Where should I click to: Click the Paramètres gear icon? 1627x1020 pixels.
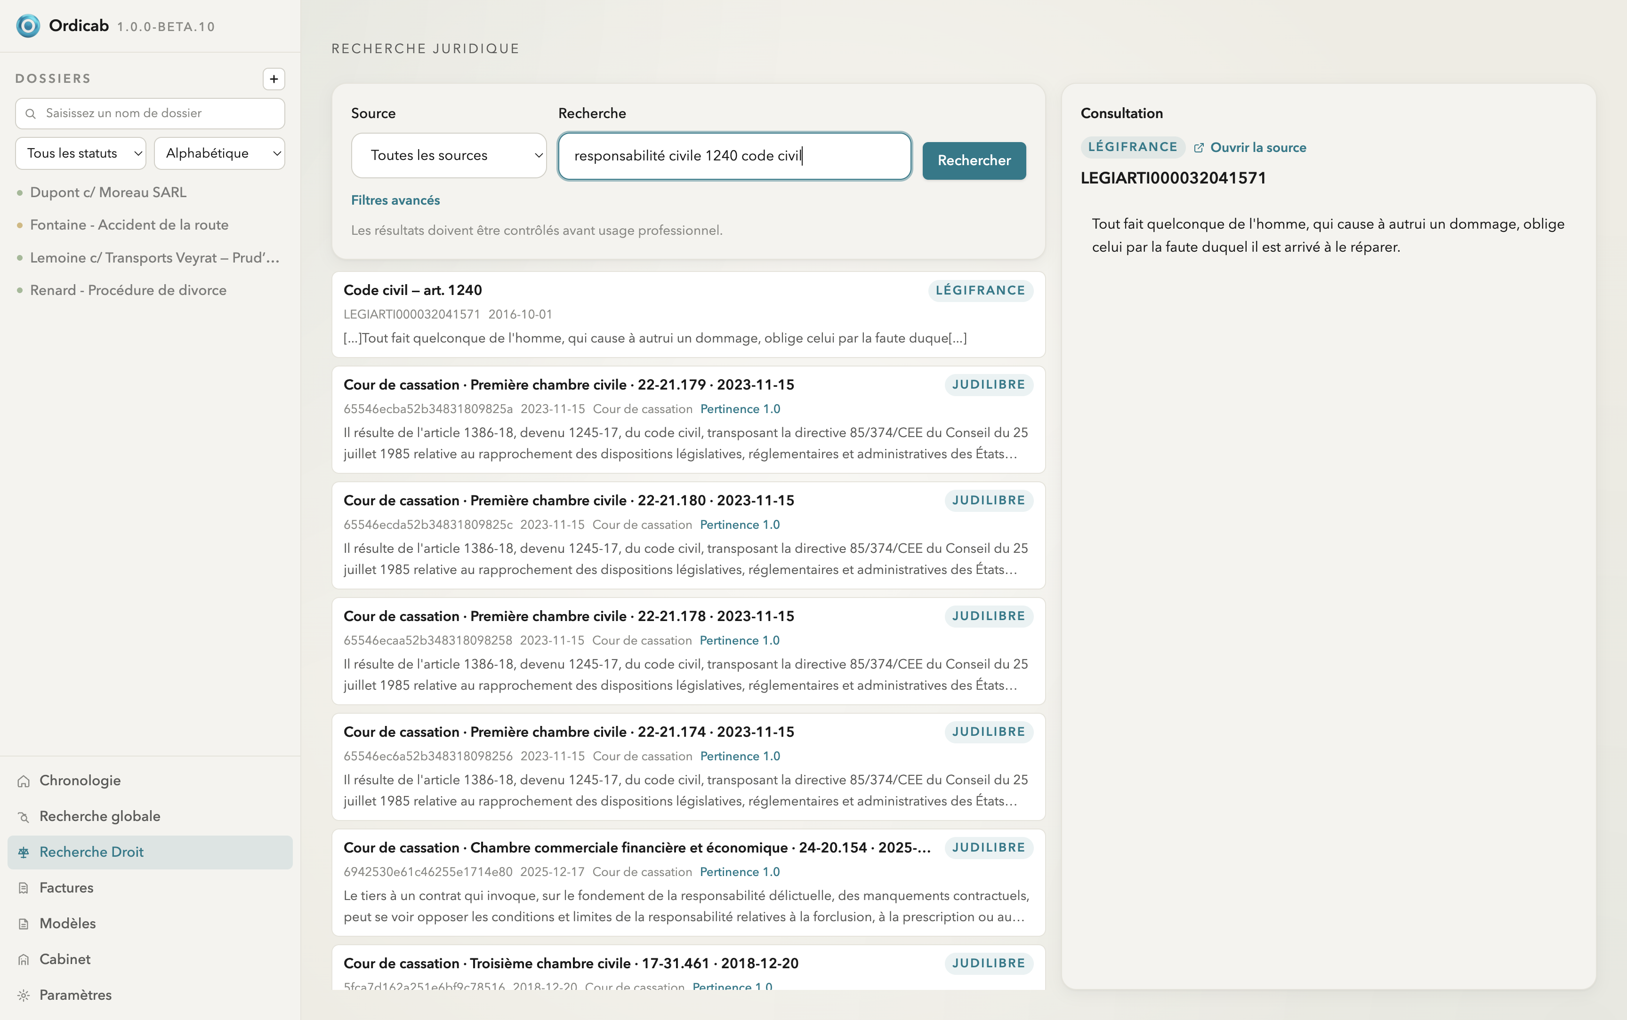(x=24, y=996)
